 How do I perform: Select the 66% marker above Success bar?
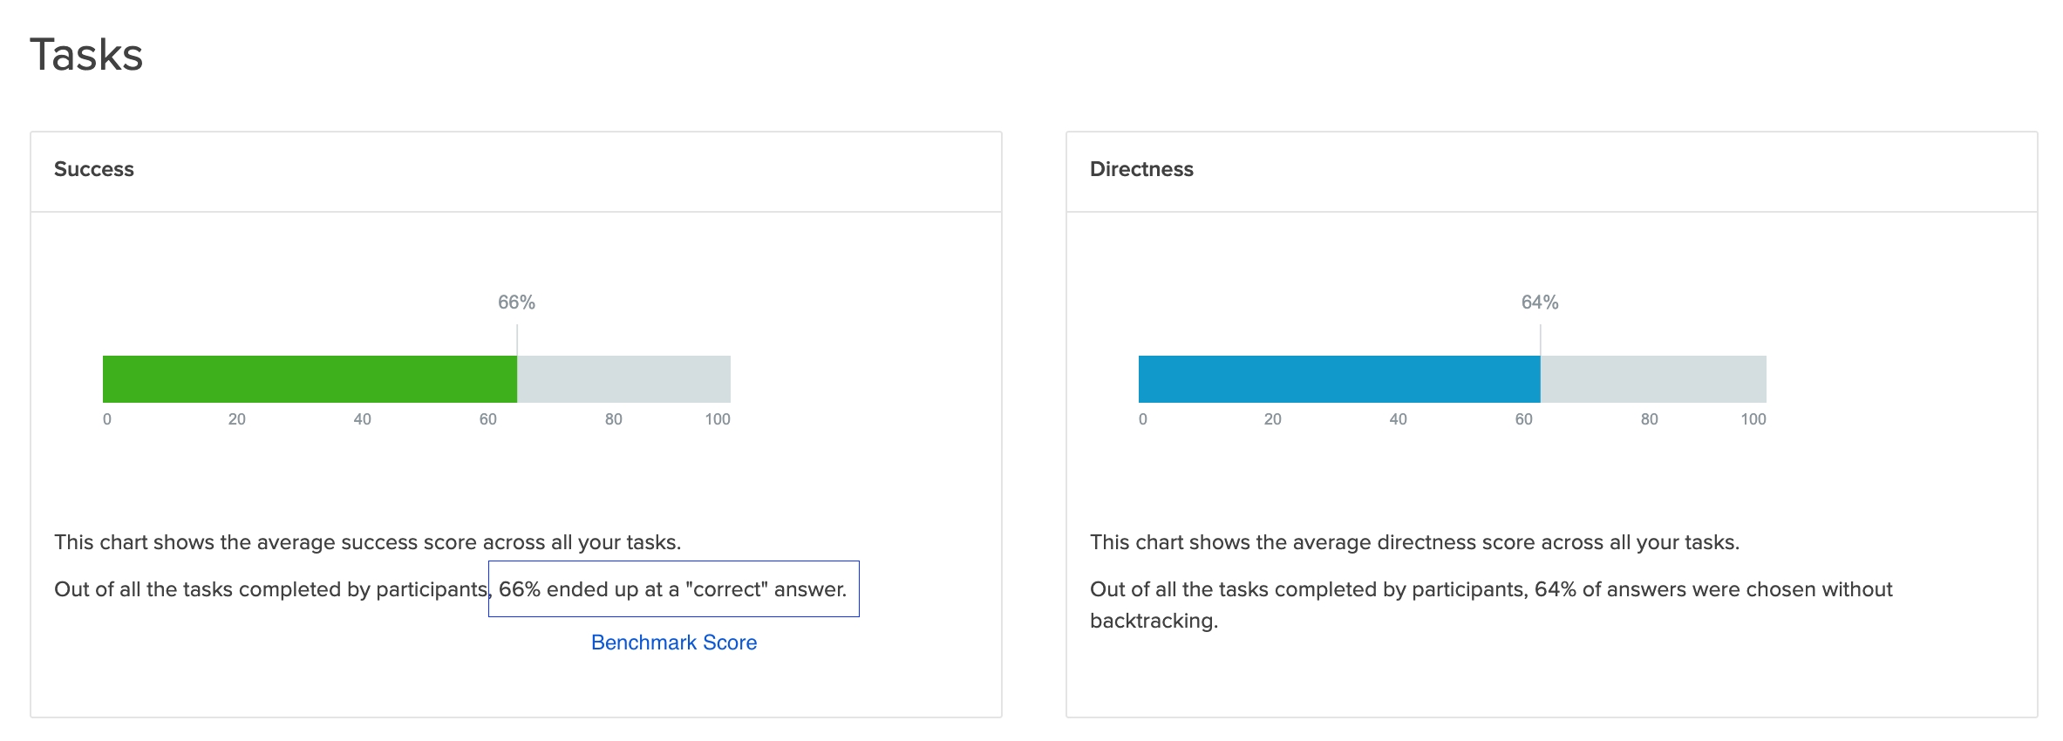click(x=517, y=303)
